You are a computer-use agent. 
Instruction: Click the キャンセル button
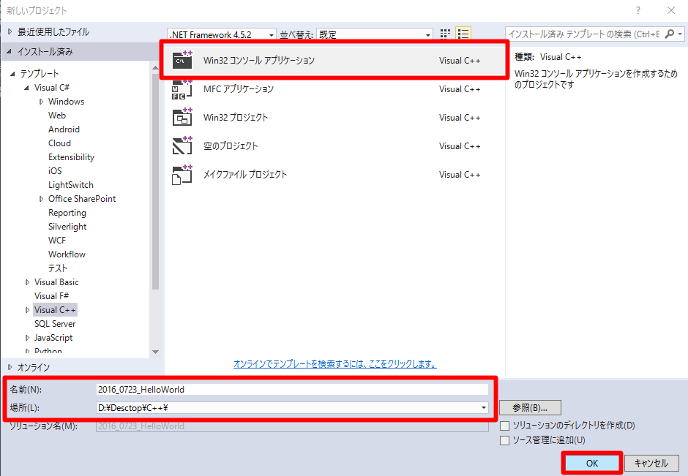tap(651, 464)
